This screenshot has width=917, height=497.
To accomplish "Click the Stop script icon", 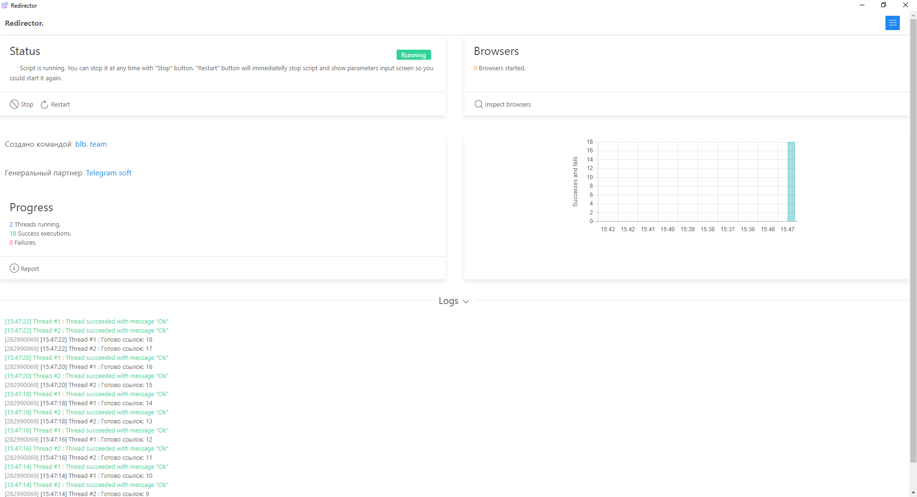I will pos(14,104).
